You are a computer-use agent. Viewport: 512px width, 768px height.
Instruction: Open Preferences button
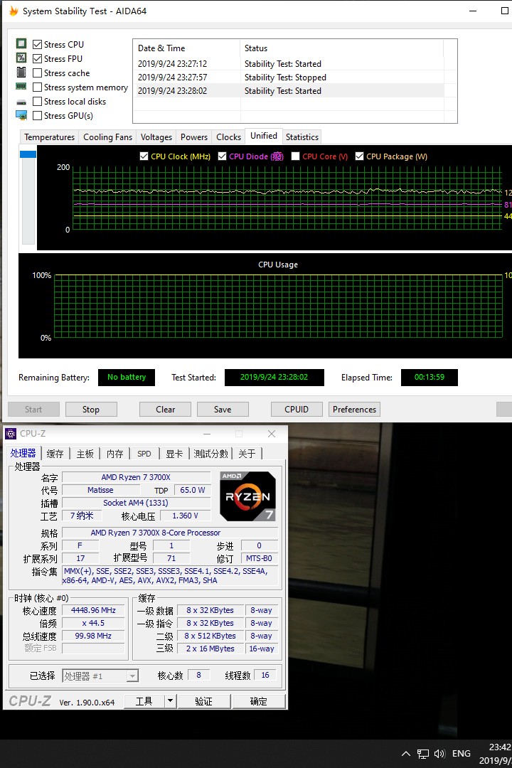pos(354,410)
